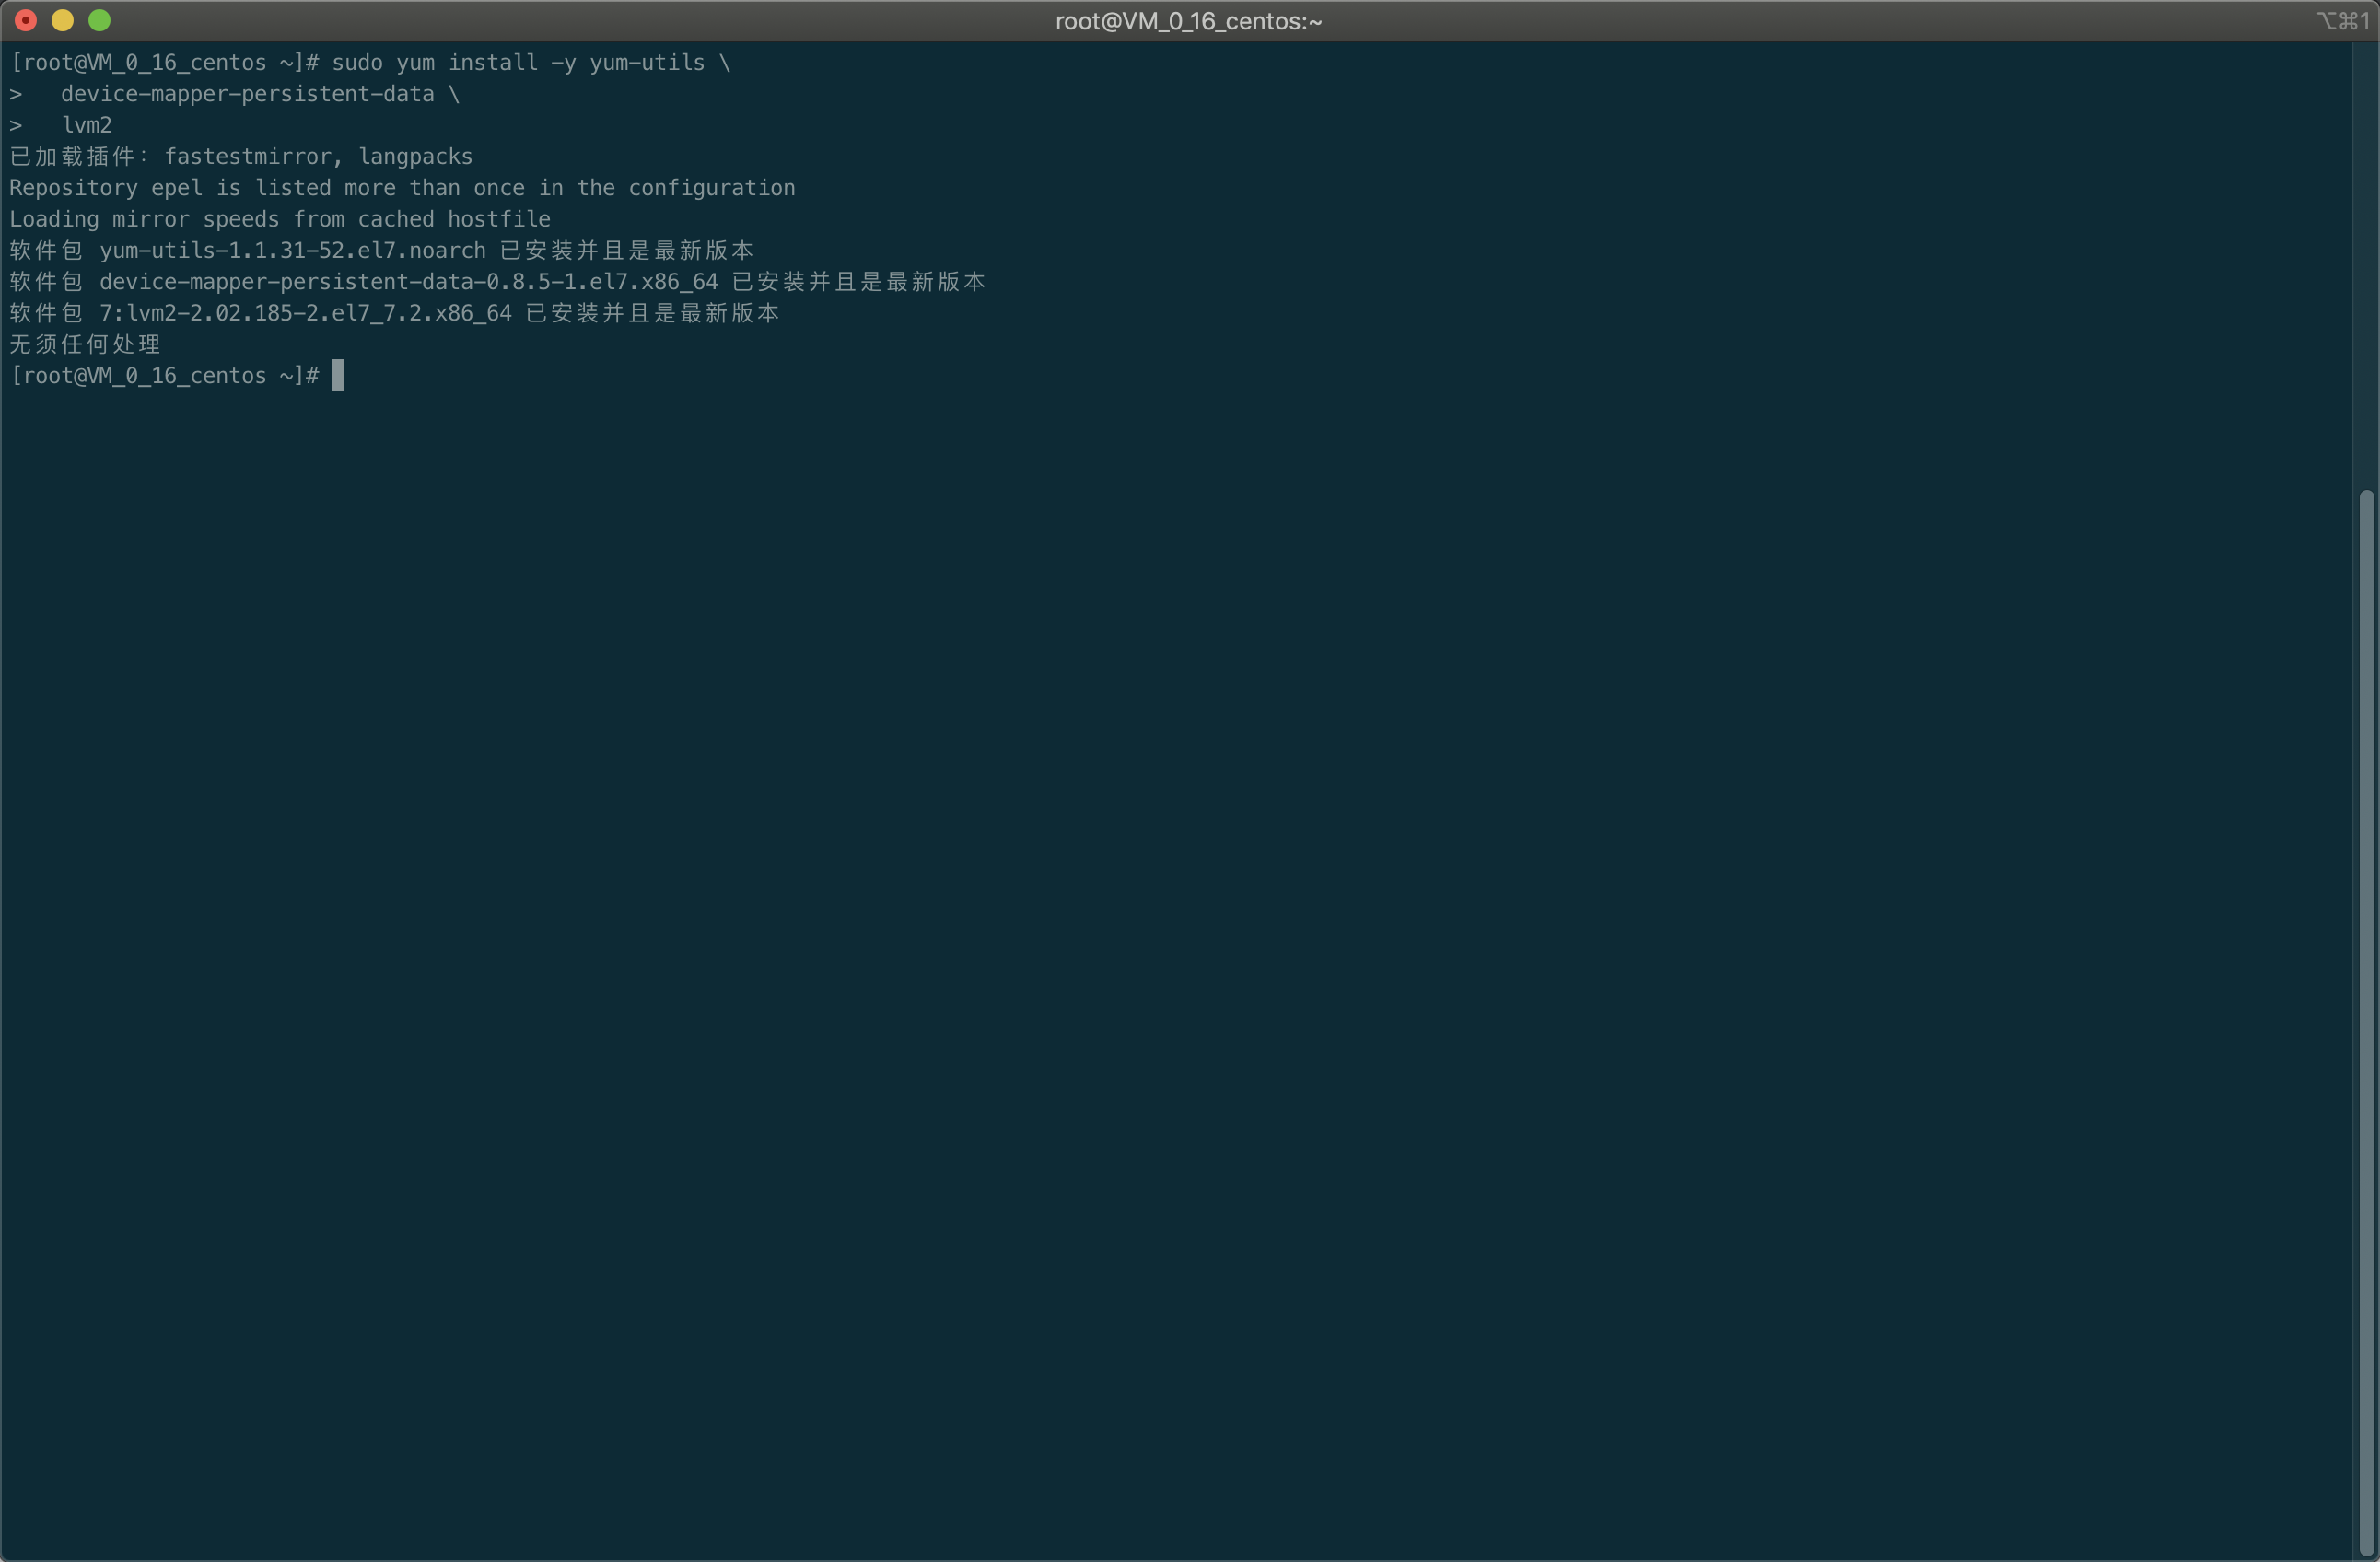Viewport: 2380px width, 1562px height.
Task: Click the block cursor at the last prompt
Action: point(338,375)
